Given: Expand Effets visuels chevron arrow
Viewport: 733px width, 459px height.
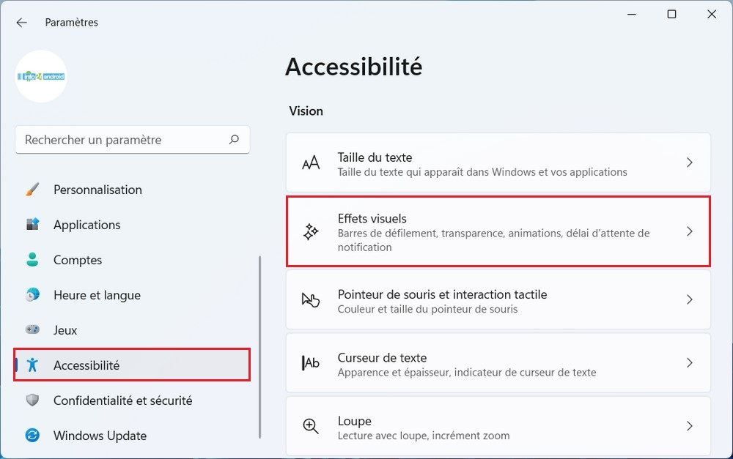Looking at the screenshot, I should coord(689,231).
